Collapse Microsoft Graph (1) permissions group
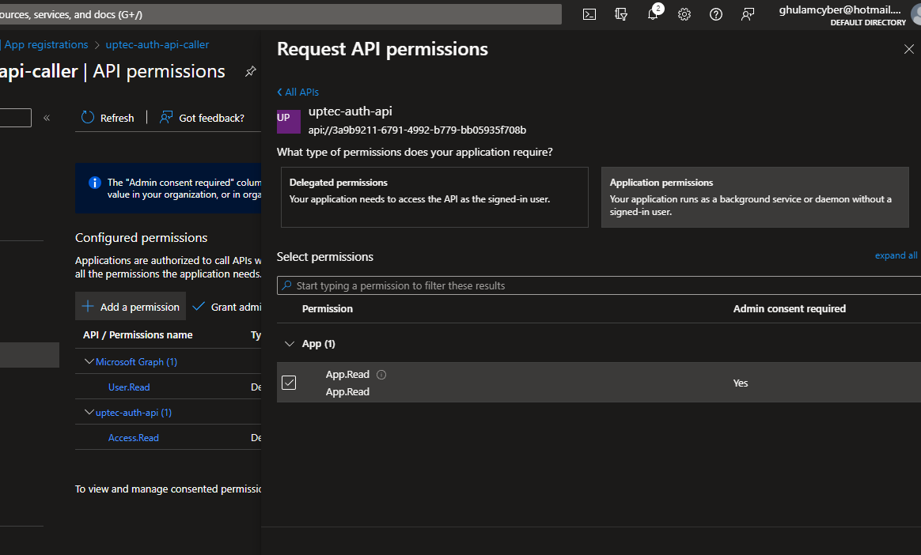 click(x=89, y=362)
